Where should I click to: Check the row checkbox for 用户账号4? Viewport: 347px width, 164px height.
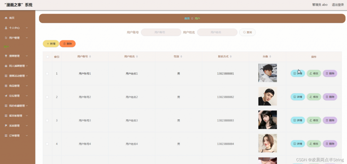click(47, 144)
